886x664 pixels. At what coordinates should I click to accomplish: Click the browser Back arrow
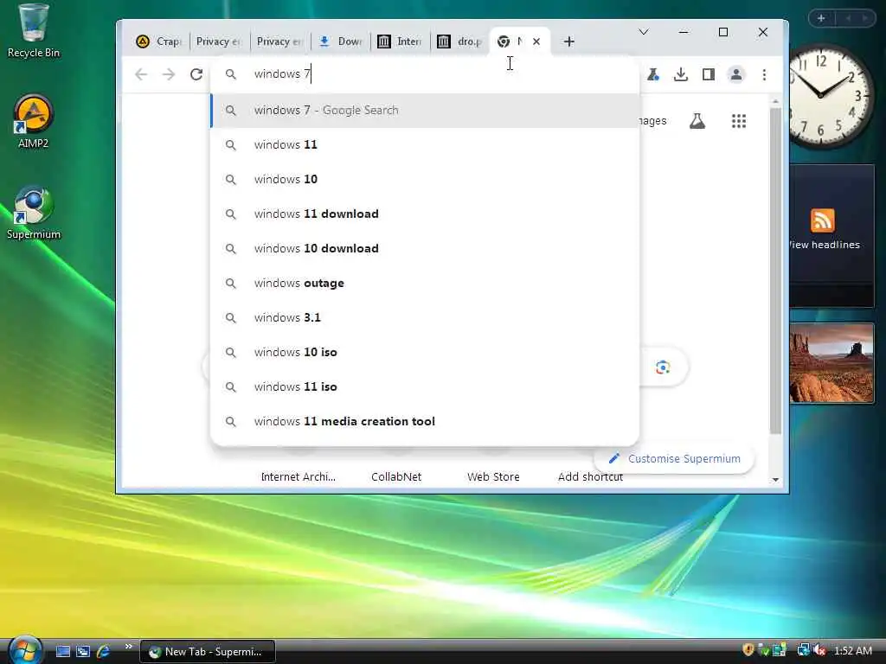(x=141, y=74)
